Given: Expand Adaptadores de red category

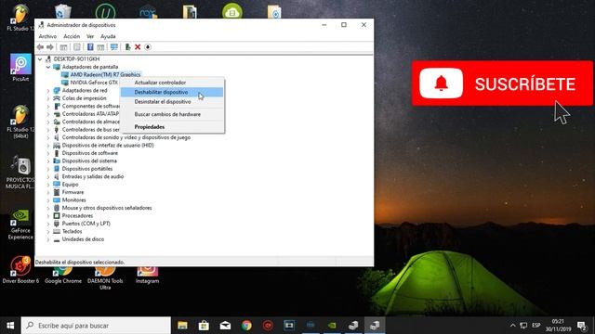Looking at the screenshot, I should click(x=48, y=91).
